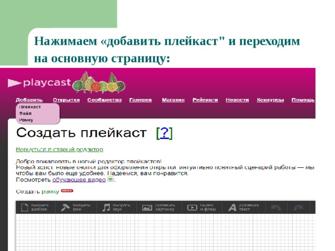Go to Сообщества page
335x251 pixels.
pos(104,100)
